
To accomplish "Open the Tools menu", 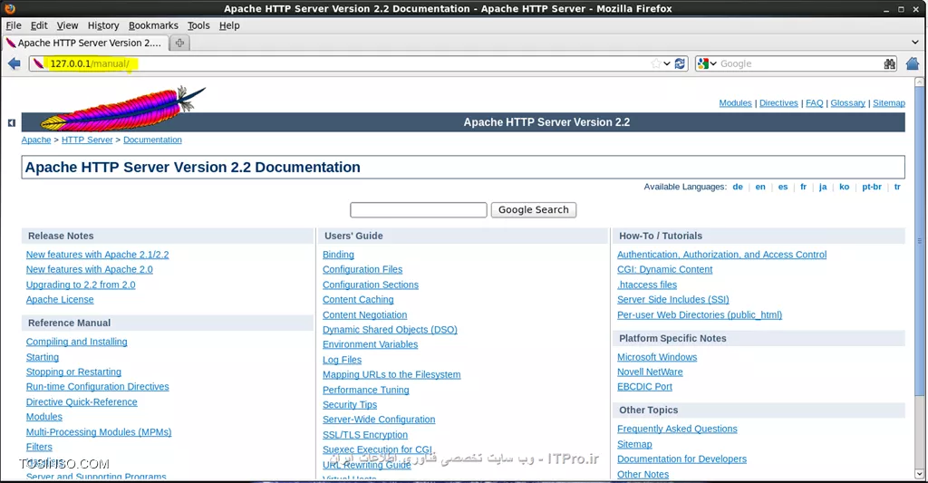I will tap(198, 25).
